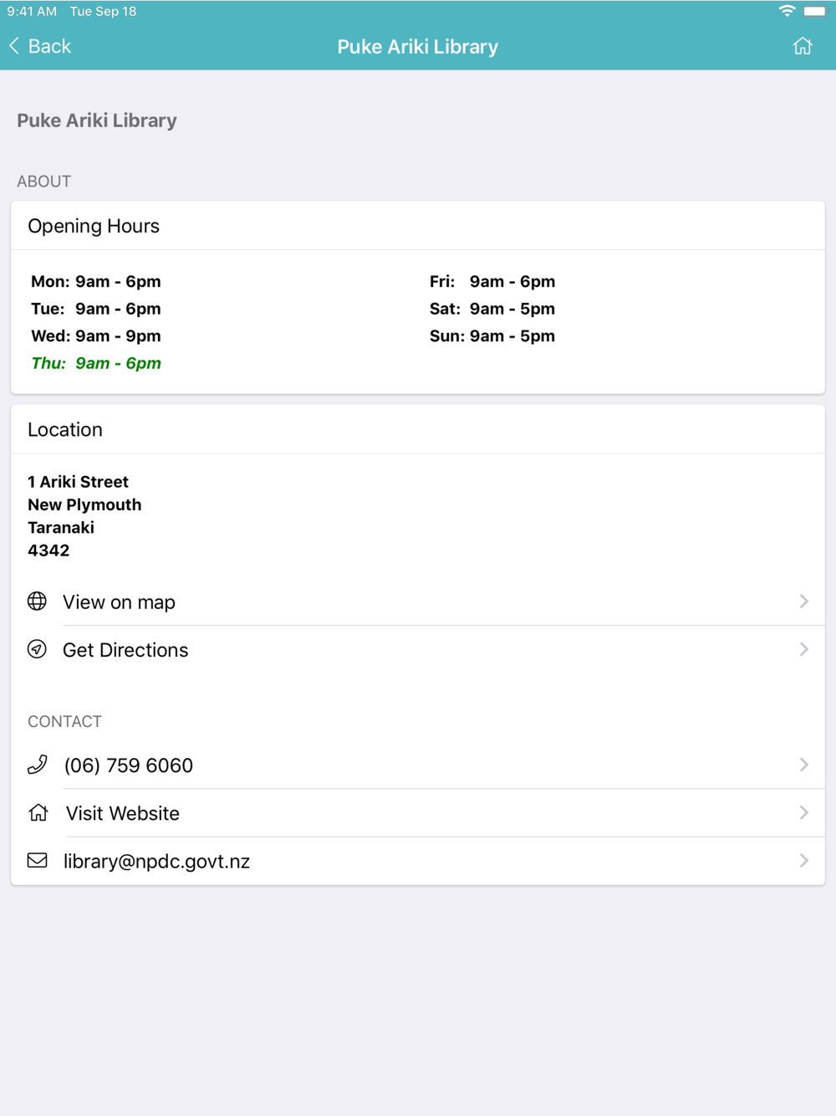This screenshot has width=836, height=1116.
Task: Open View on map
Action: pos(418,602)
